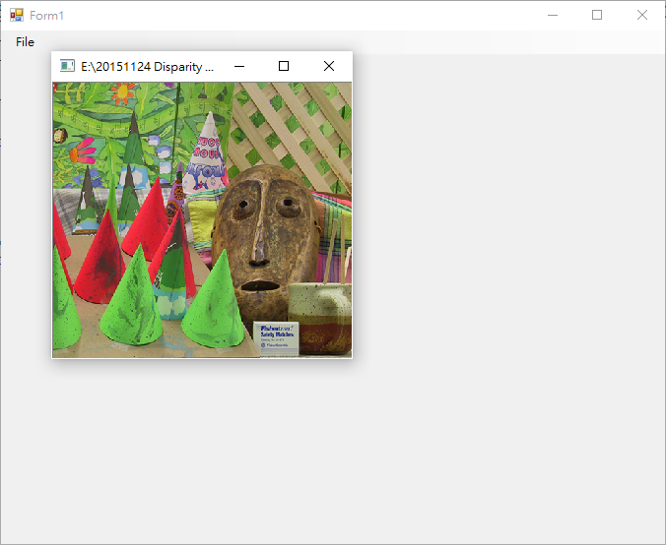Click the 'E:\20151124 Disparity ...' title text
The image size is (666, 545).
[x=148, y=67]
